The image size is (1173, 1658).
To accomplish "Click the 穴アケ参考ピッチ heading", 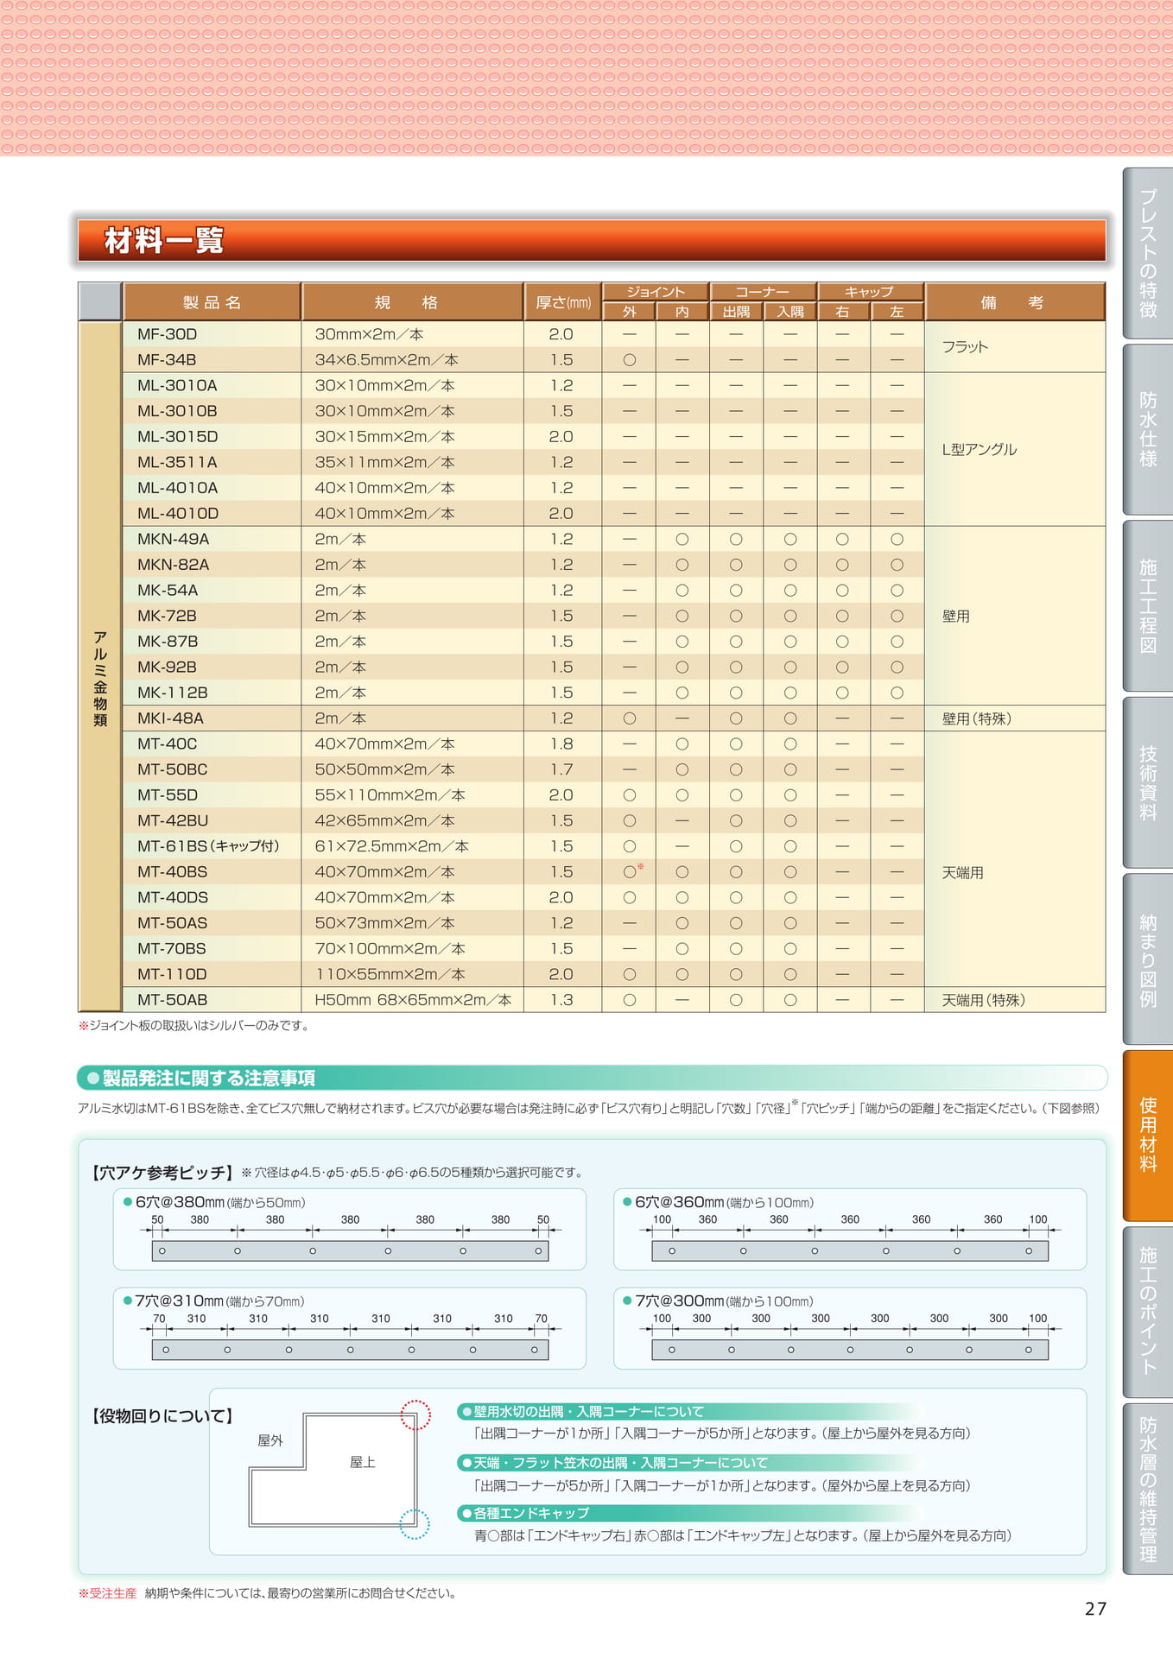I will pos(162,1173).
